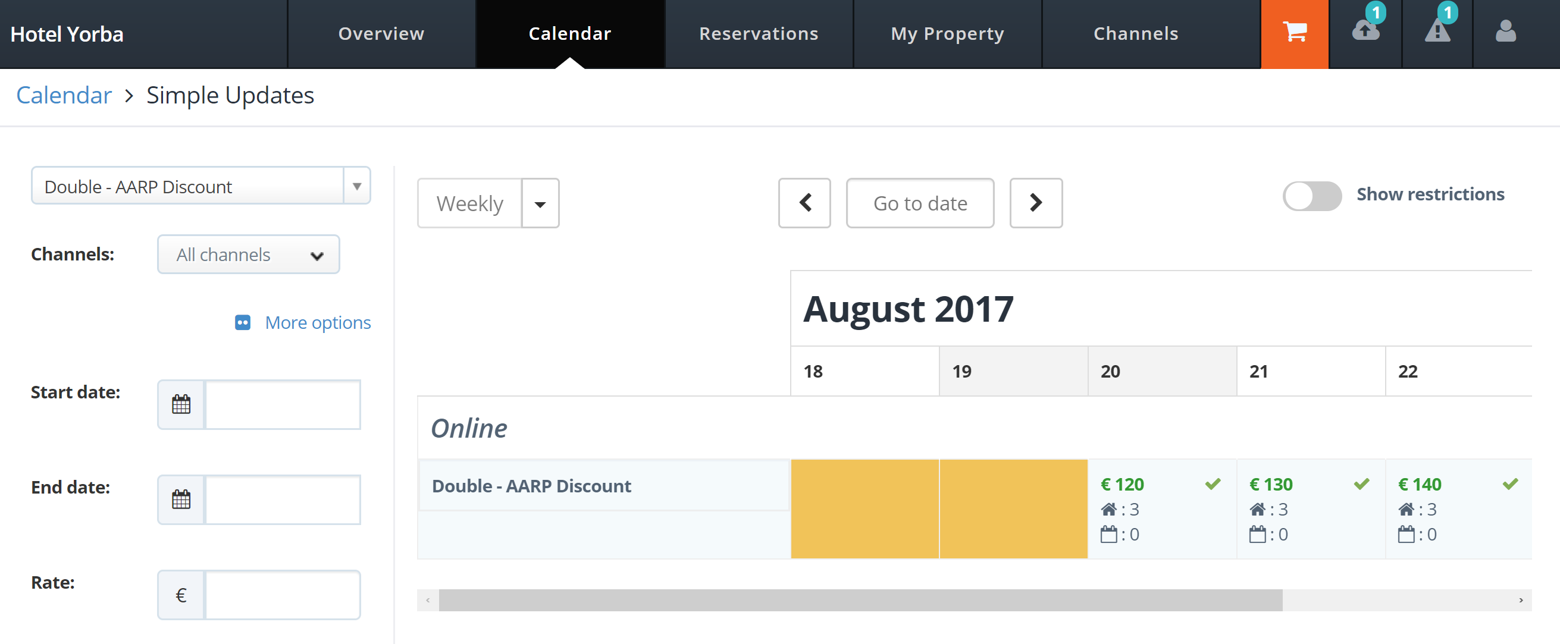This screenshot has height=644, width=1560.
Task: Open the All channels dropdown
Action: pos(248,255)
